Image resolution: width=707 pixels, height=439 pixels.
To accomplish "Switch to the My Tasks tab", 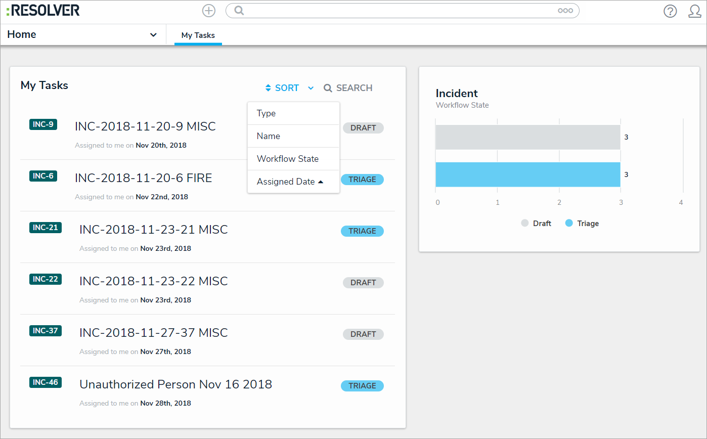I will [198, 35].
